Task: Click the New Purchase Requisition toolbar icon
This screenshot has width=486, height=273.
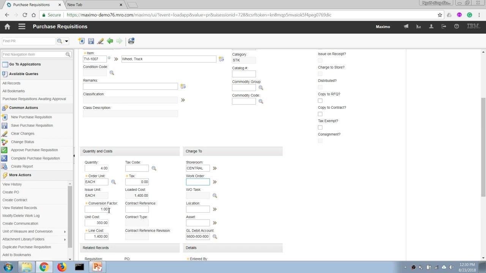Action: pos(81,41)
